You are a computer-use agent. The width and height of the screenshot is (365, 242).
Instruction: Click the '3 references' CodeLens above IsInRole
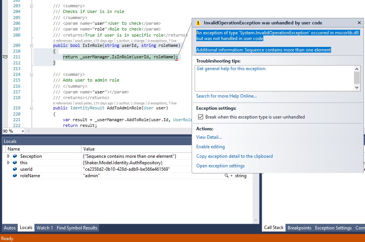click(x=62, y=41)
